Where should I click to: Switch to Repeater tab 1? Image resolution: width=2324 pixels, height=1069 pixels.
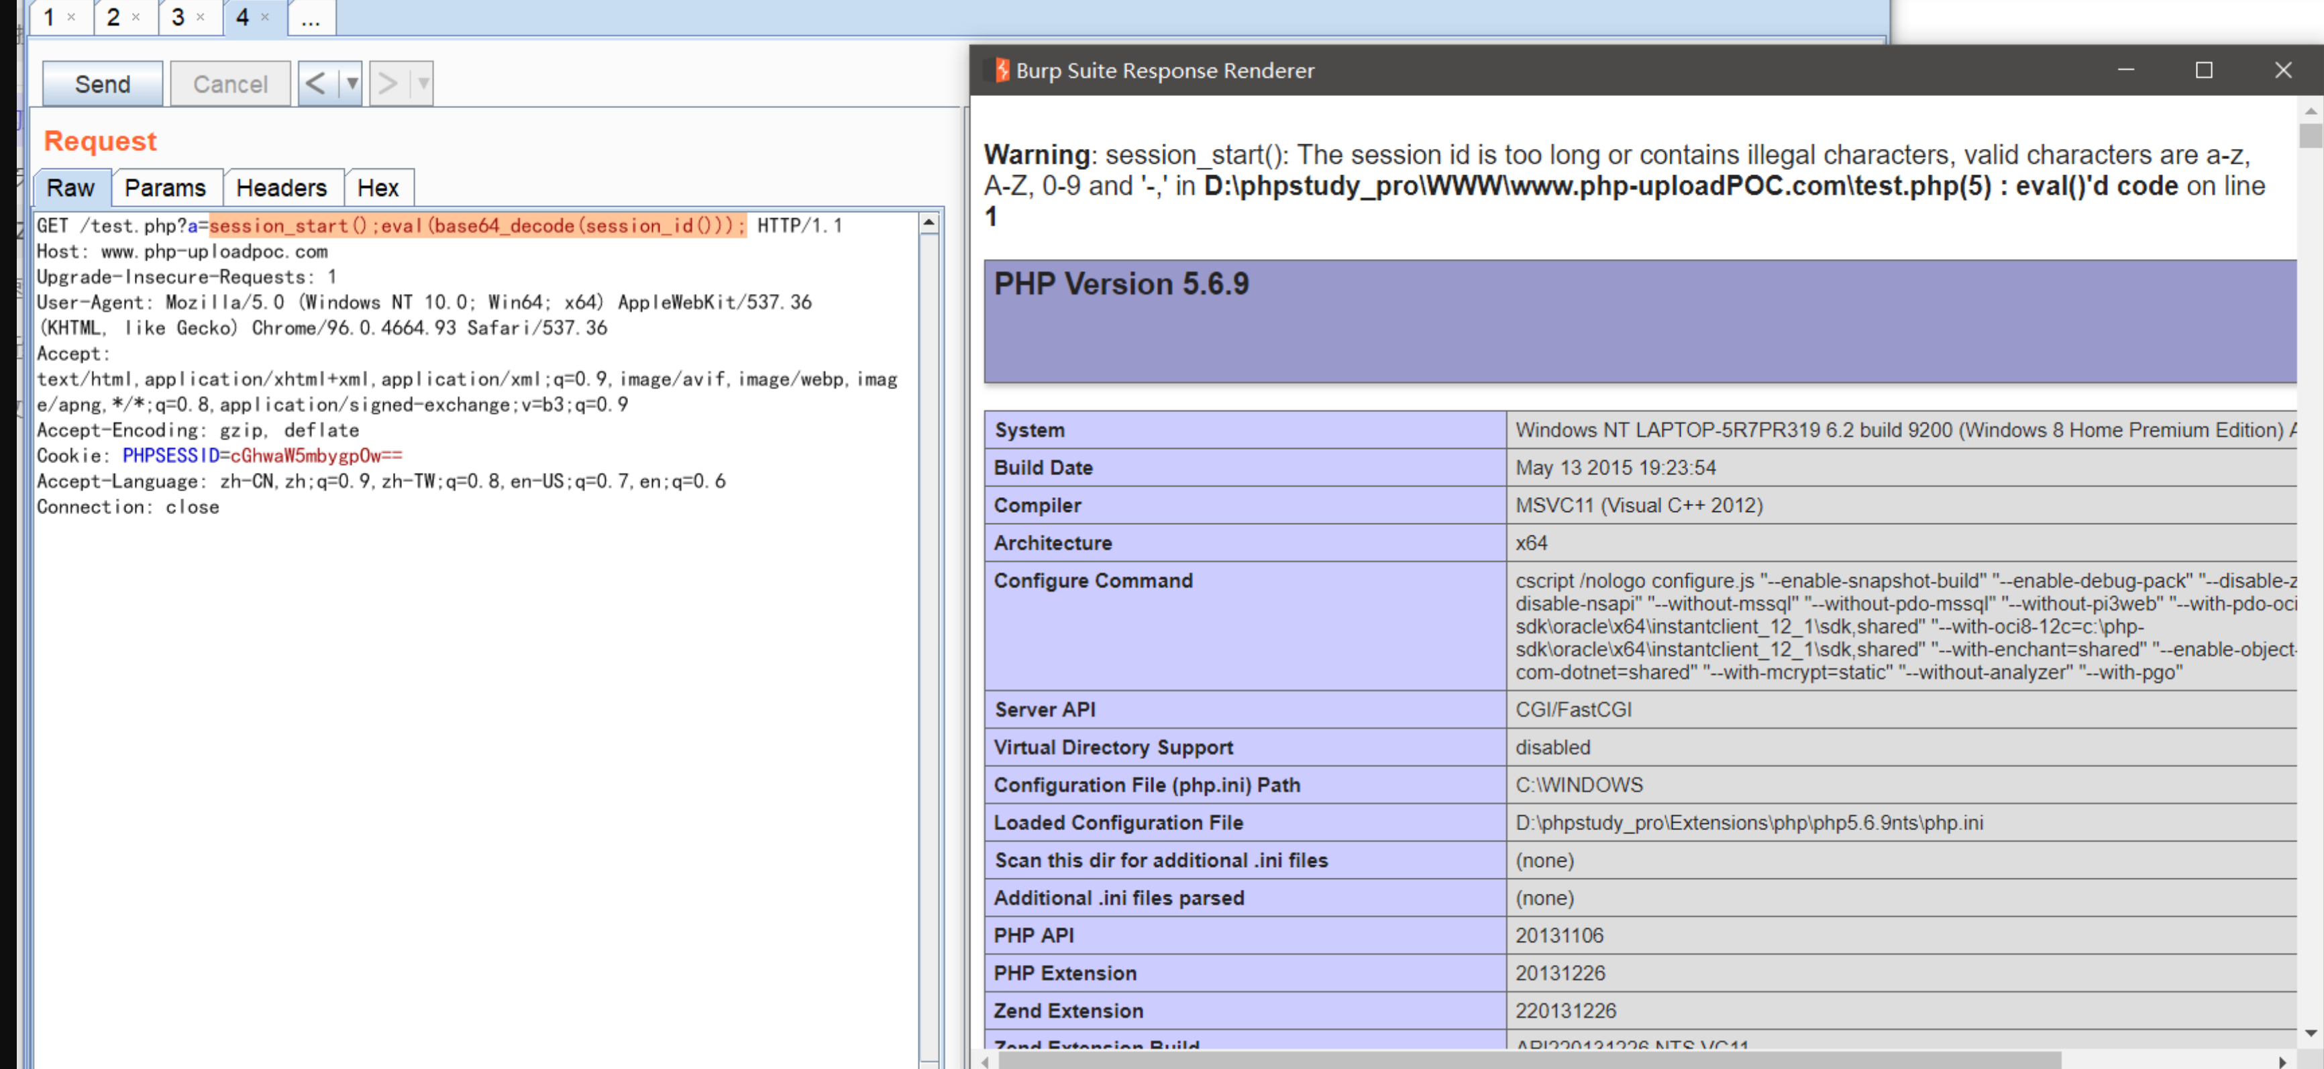click(x=50, y=17)
